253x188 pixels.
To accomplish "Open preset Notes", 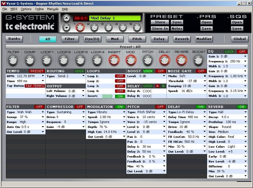I will pos(177,28).
